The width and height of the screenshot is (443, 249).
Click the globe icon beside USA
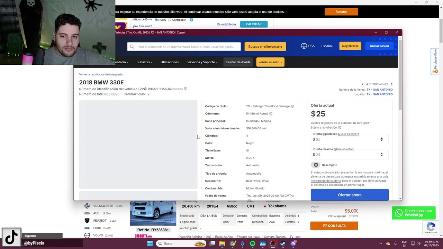[304, 46]
